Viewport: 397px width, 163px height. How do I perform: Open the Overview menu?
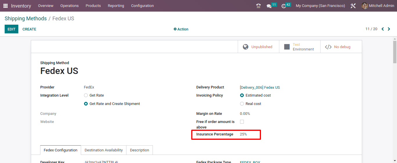(46, 6)
